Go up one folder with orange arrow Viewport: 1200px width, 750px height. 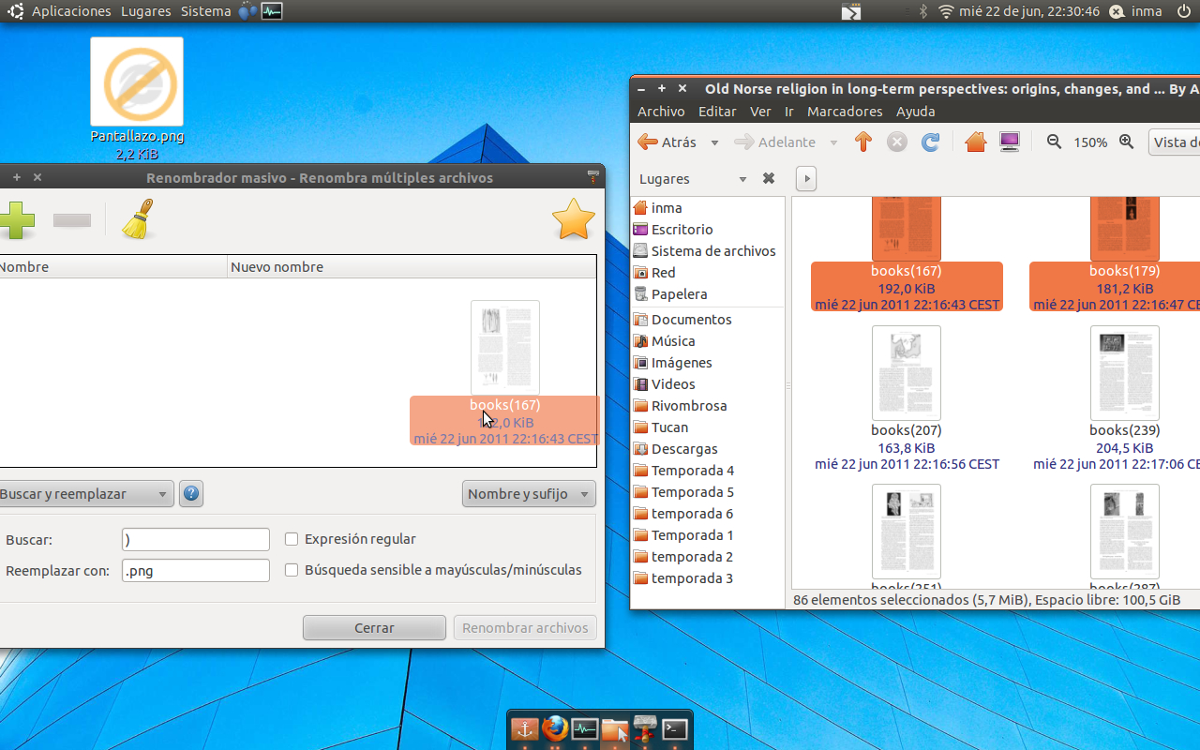point(863,142)
